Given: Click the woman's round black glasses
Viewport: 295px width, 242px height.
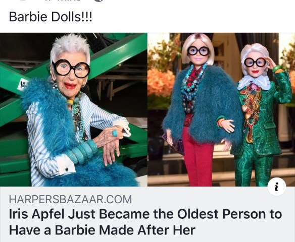Looking at the screenshot, I should (71, 69).
